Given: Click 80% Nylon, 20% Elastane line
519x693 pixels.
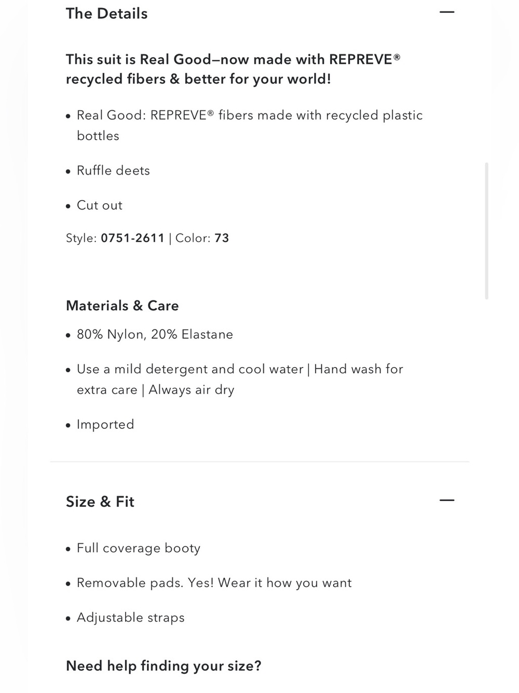Looking at the screenshot, I should click(x=155, y=334).
